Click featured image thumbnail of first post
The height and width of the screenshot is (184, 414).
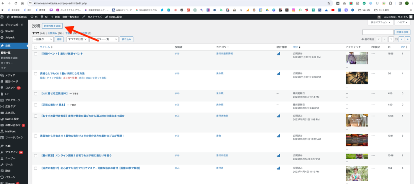pyautogui.click(x=356, y=58)
